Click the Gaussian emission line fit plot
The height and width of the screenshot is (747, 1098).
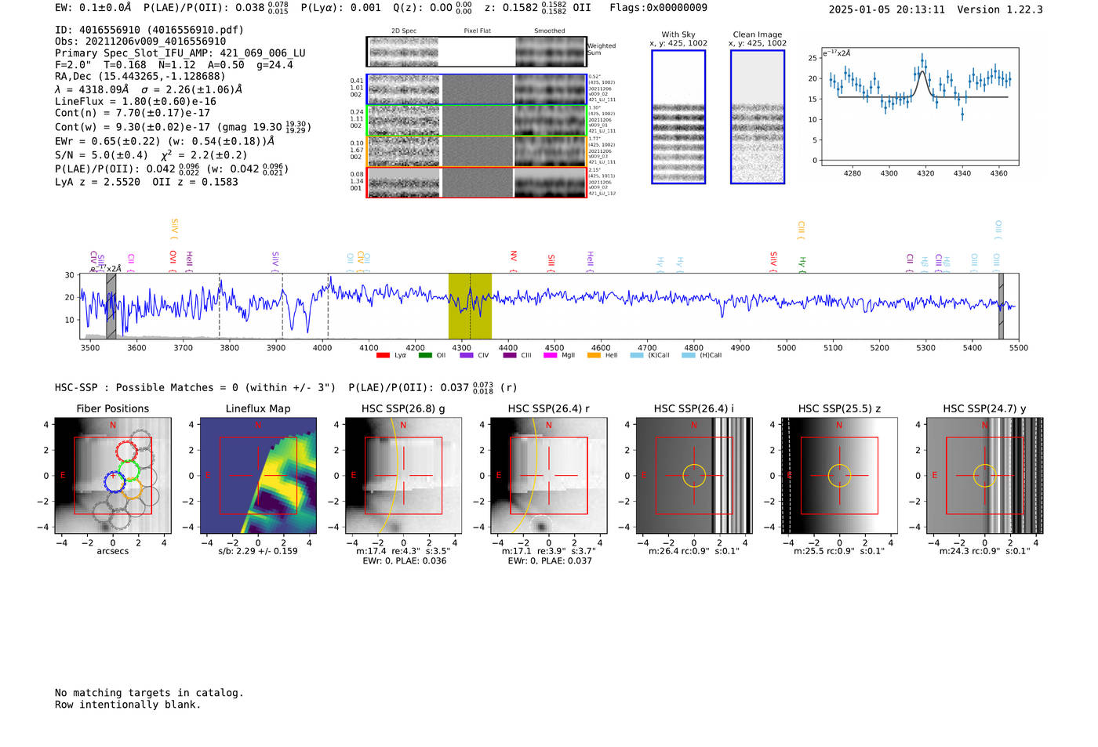point(919,107)
